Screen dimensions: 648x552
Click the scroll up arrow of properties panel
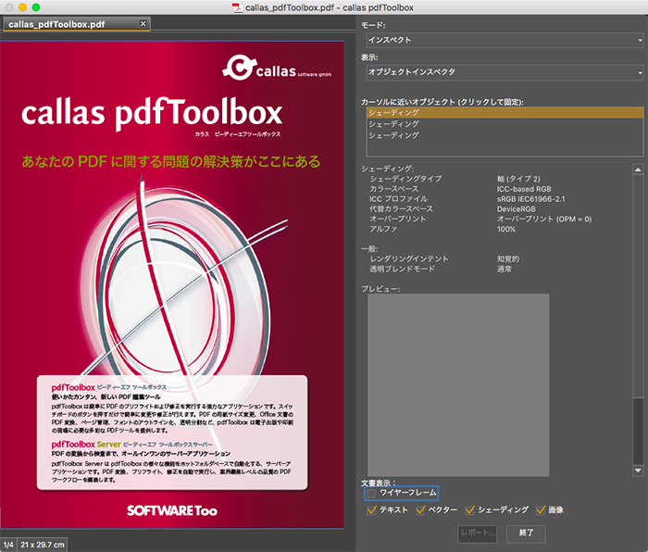pyautogui.click(x=638, y=169)
